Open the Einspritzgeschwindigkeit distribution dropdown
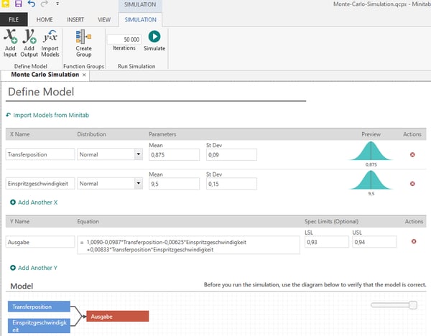This screenshot has width=431, height=336. pyautogui.click(x=139, y=184)
